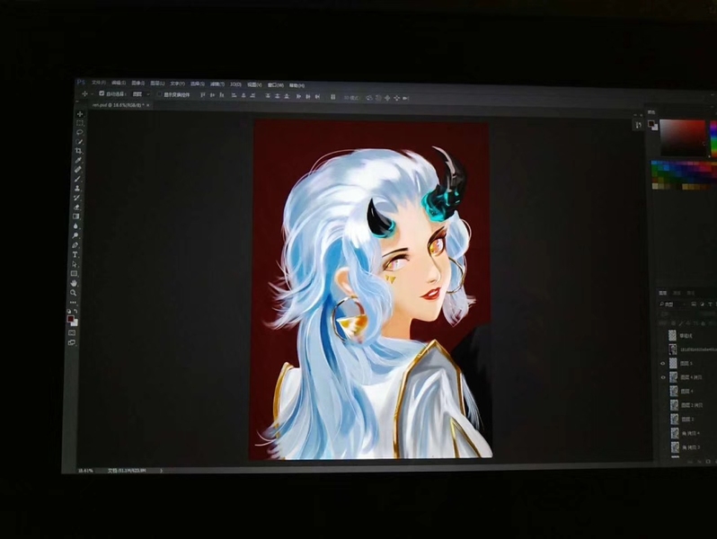The image size is (717, 539).
Task: Open the 图层(L) menu
Action: coord(157,84)
